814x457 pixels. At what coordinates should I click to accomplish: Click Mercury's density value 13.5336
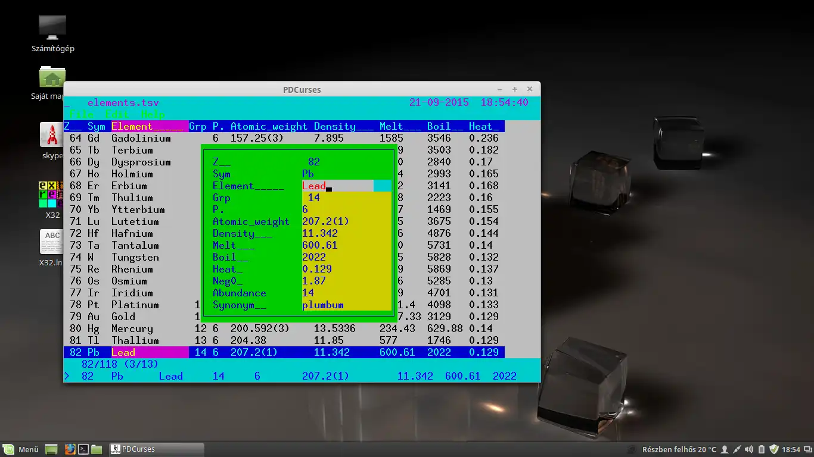click(x=335, y=328)
